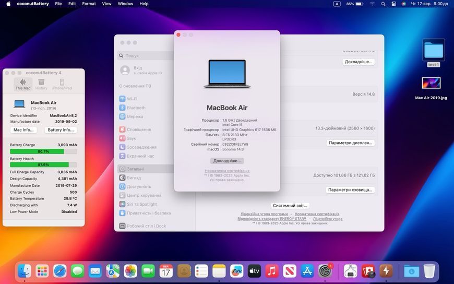Open History tab in coconutBattery

tap(41, 85)
